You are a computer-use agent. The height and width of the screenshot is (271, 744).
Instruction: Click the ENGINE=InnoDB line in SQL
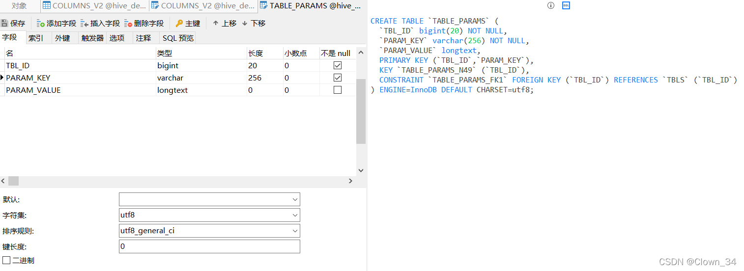click(452, 90)
